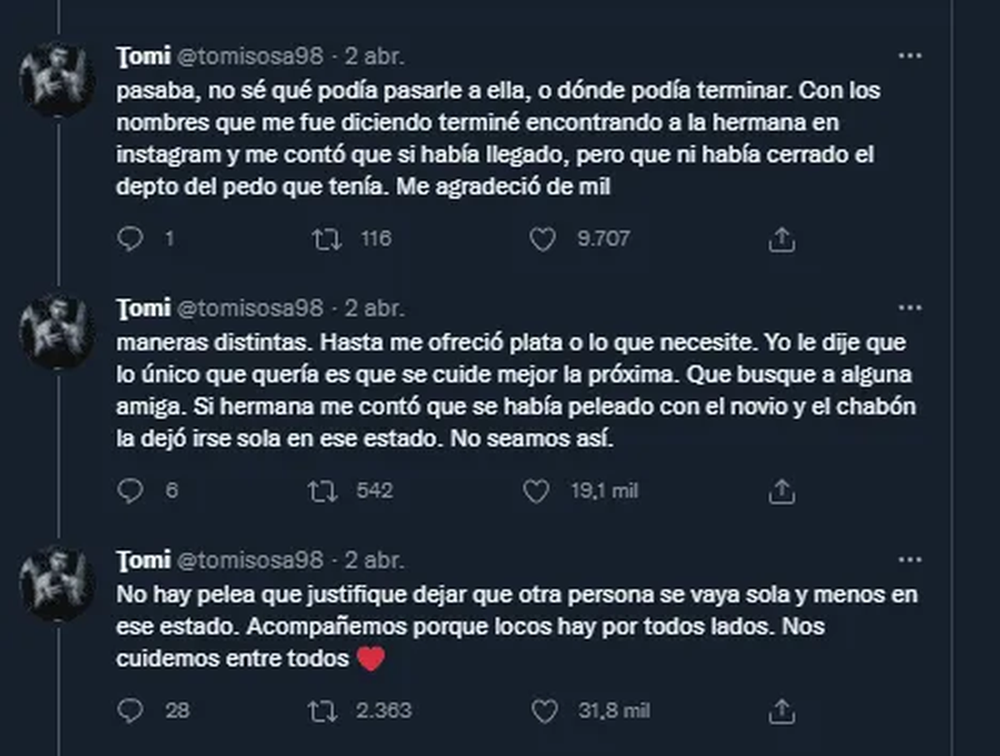
Task: Open Tomi's profile avatar on first tweet
Action: [57, 80]
